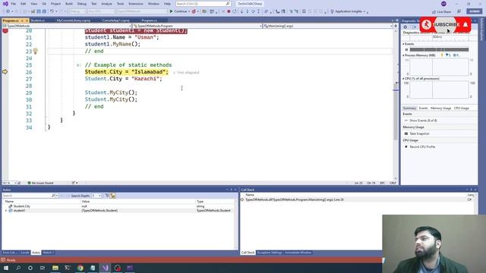Viewport: 486px width, 273px height.
Task: Click the Undo arrow in toolbar
Action: [x=52, y=11]
